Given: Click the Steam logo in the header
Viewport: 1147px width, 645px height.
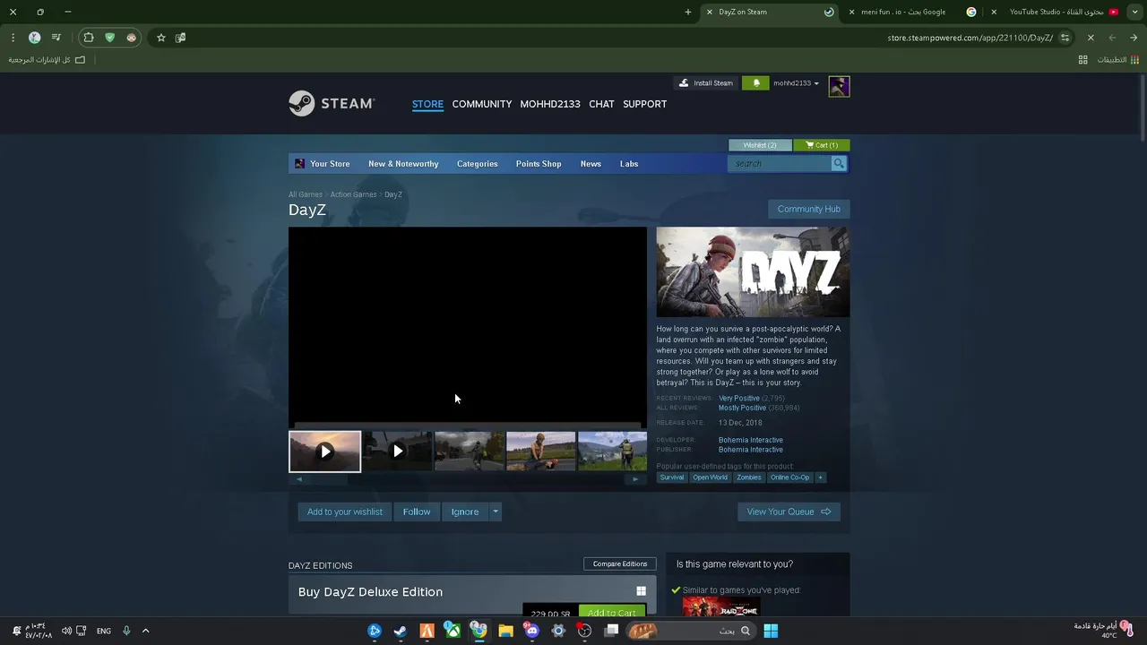Looking at the screenshot, I should coord(332,104).
